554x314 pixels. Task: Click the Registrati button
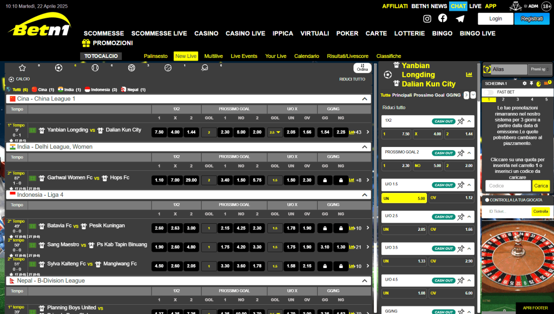[x=531, y=18]
